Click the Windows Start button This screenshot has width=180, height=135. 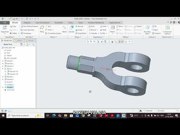3,115
